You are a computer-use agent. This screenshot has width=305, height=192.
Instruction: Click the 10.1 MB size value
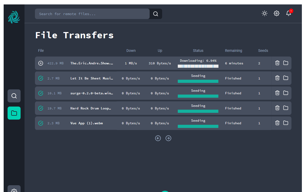[54, 93]
